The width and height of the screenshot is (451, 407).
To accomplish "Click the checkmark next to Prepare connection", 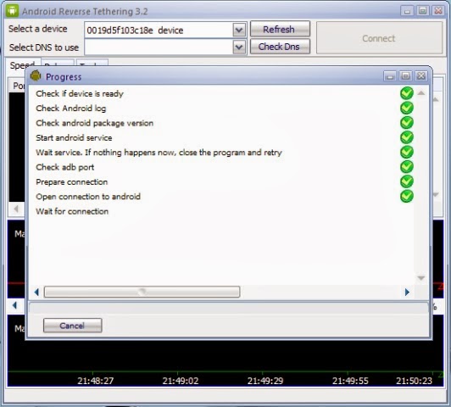I will pyautogui.click(x=407, y=181).
